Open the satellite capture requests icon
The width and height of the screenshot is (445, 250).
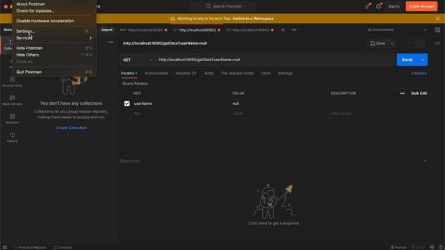point(368,6)
